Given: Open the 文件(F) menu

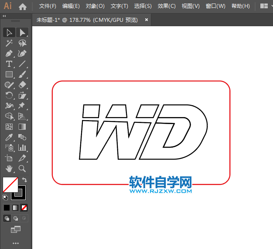Looking at the screenshot, I should point(48,6).
